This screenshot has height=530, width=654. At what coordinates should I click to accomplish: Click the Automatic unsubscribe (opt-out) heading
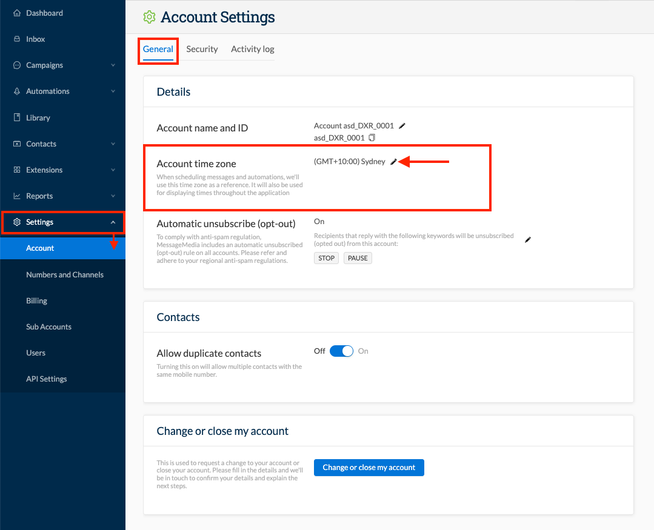pyautogui.click(x=226, y=224)
